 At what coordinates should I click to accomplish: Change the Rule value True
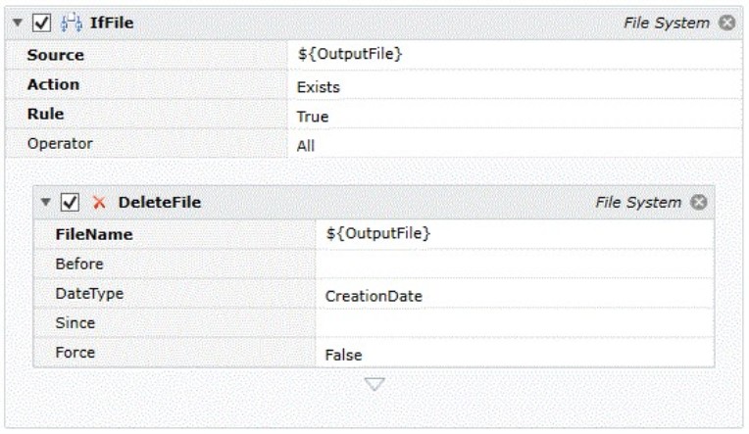[x=515, y=114]
